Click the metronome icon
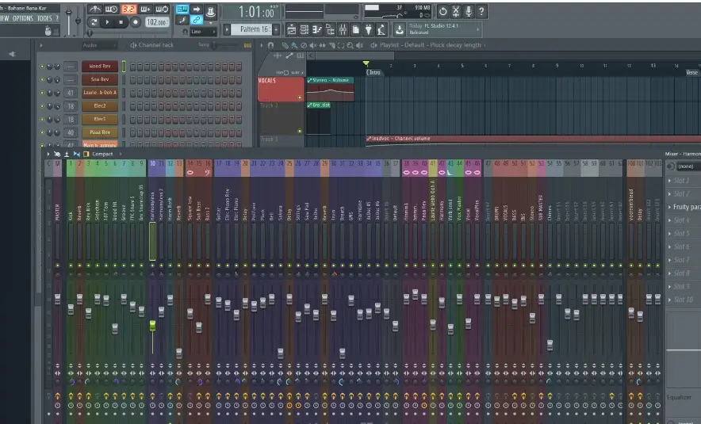The image size is (701, 424). coord(94,9)
